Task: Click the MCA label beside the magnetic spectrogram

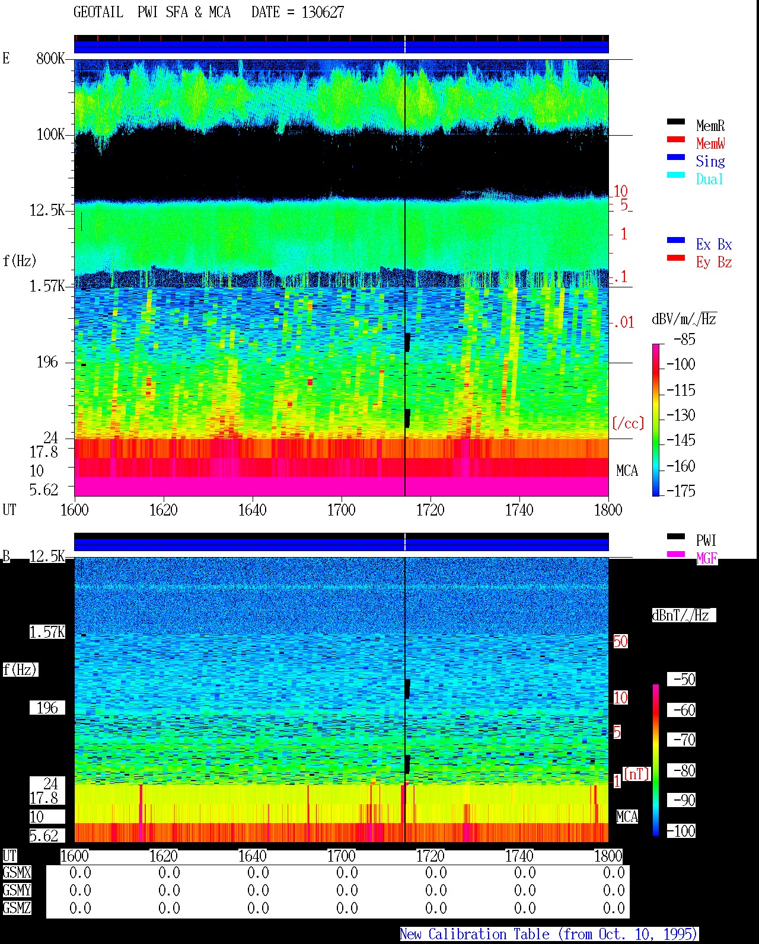Action: (627, 817)
